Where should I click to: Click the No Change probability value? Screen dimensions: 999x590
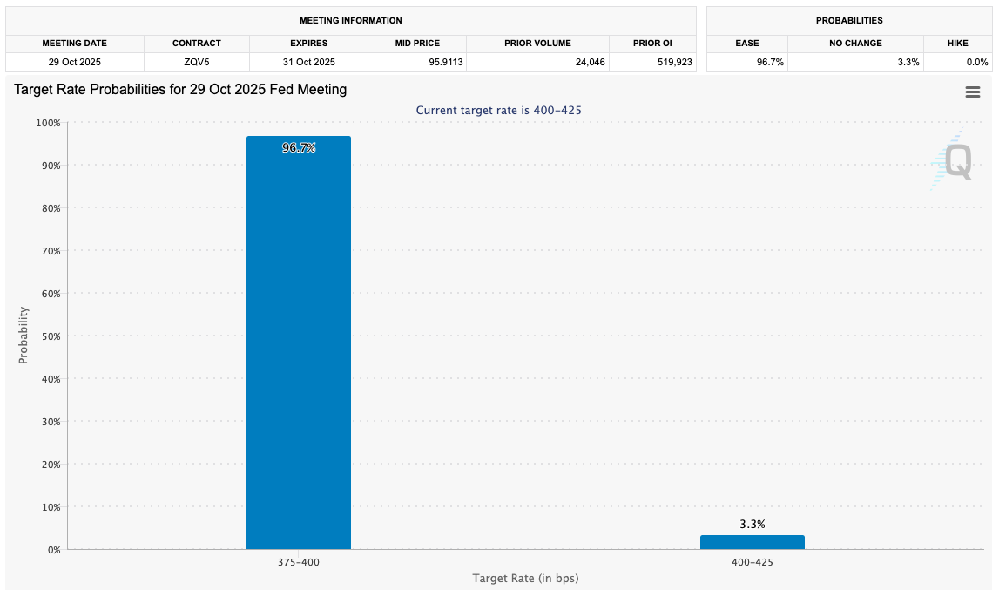click(x=907, y=62)
